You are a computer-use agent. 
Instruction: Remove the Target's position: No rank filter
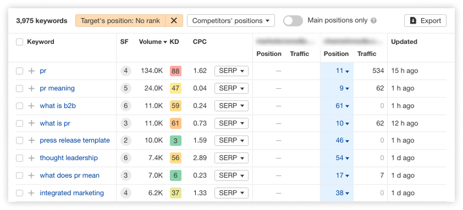[174, 21]
